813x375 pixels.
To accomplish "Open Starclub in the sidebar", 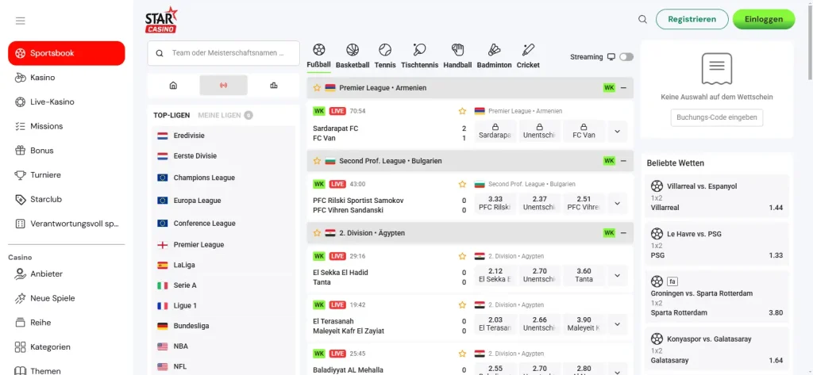I will pos(67,200).
